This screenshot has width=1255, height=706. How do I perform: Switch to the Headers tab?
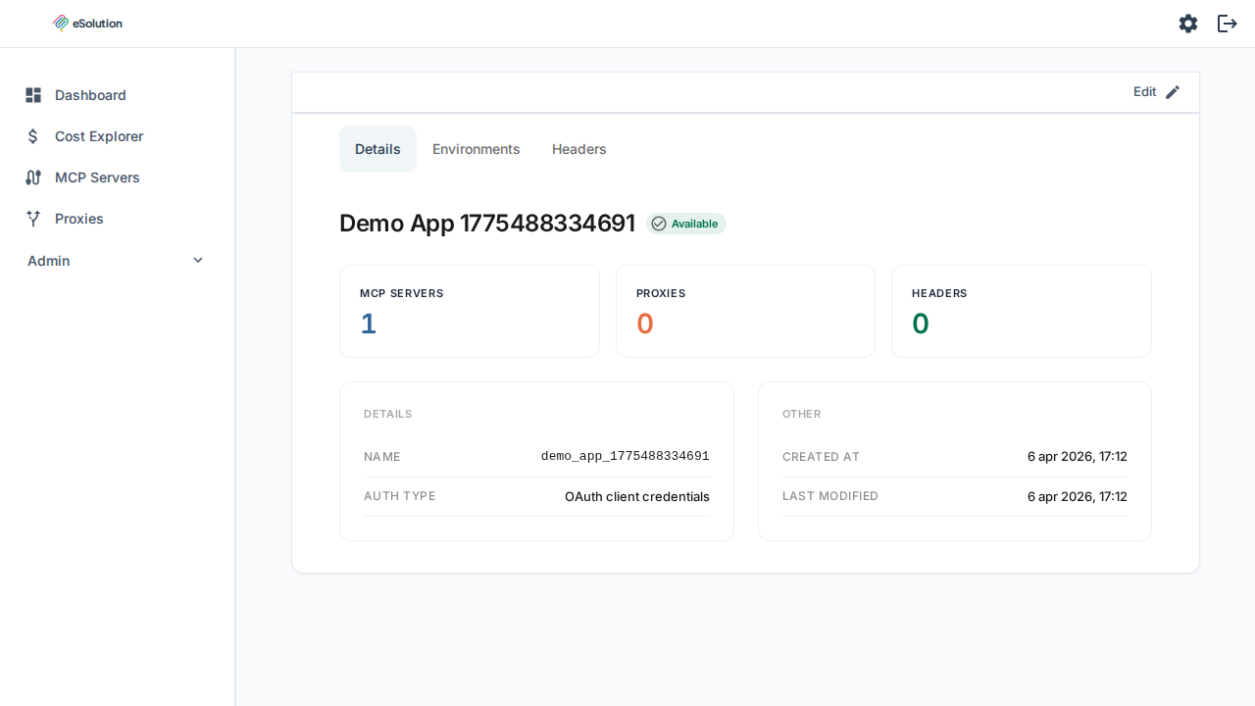(579, 149)
